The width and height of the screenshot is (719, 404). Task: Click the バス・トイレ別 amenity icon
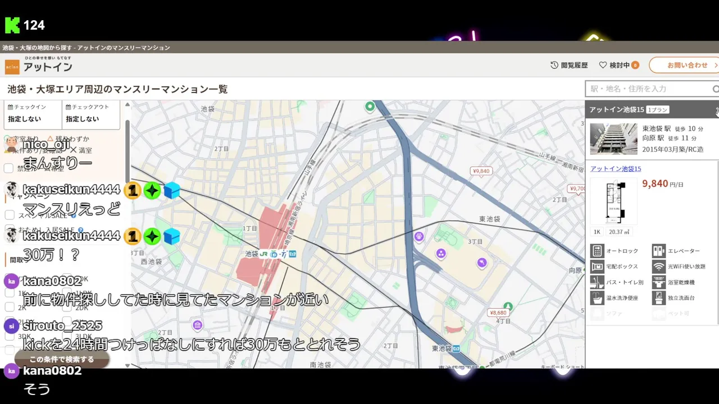[597, 282]
